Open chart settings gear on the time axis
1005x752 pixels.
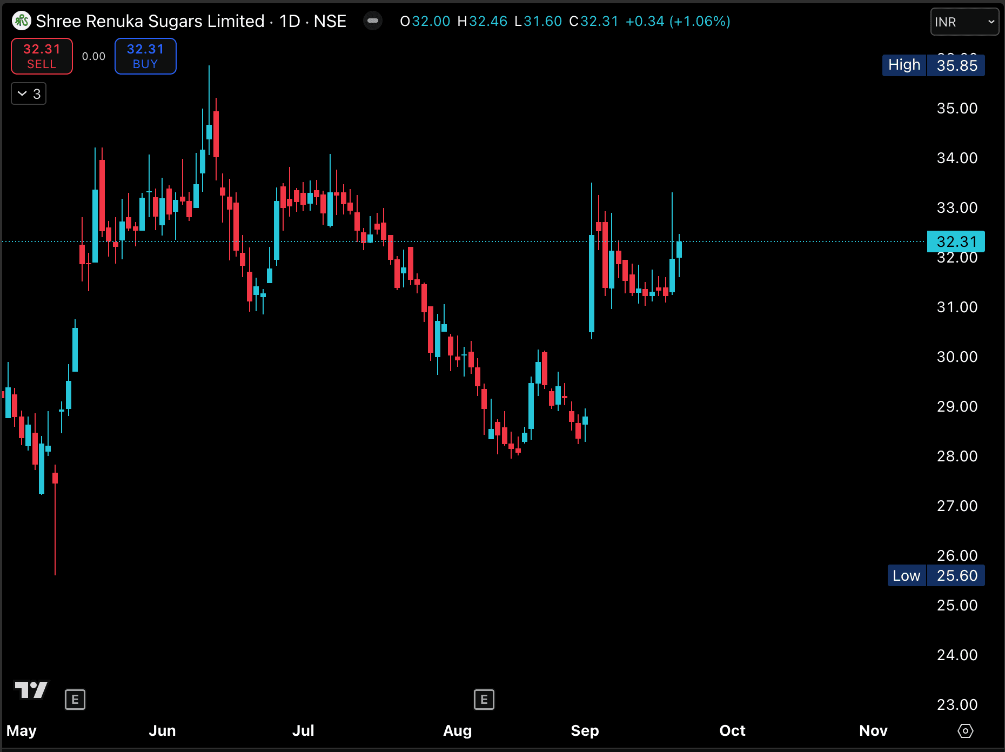[965, 731]
